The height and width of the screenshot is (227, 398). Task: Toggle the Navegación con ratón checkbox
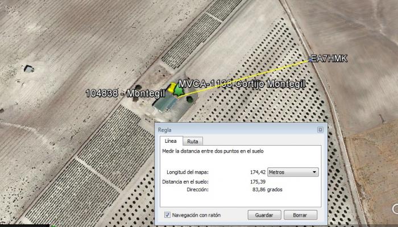pos(167,215)
